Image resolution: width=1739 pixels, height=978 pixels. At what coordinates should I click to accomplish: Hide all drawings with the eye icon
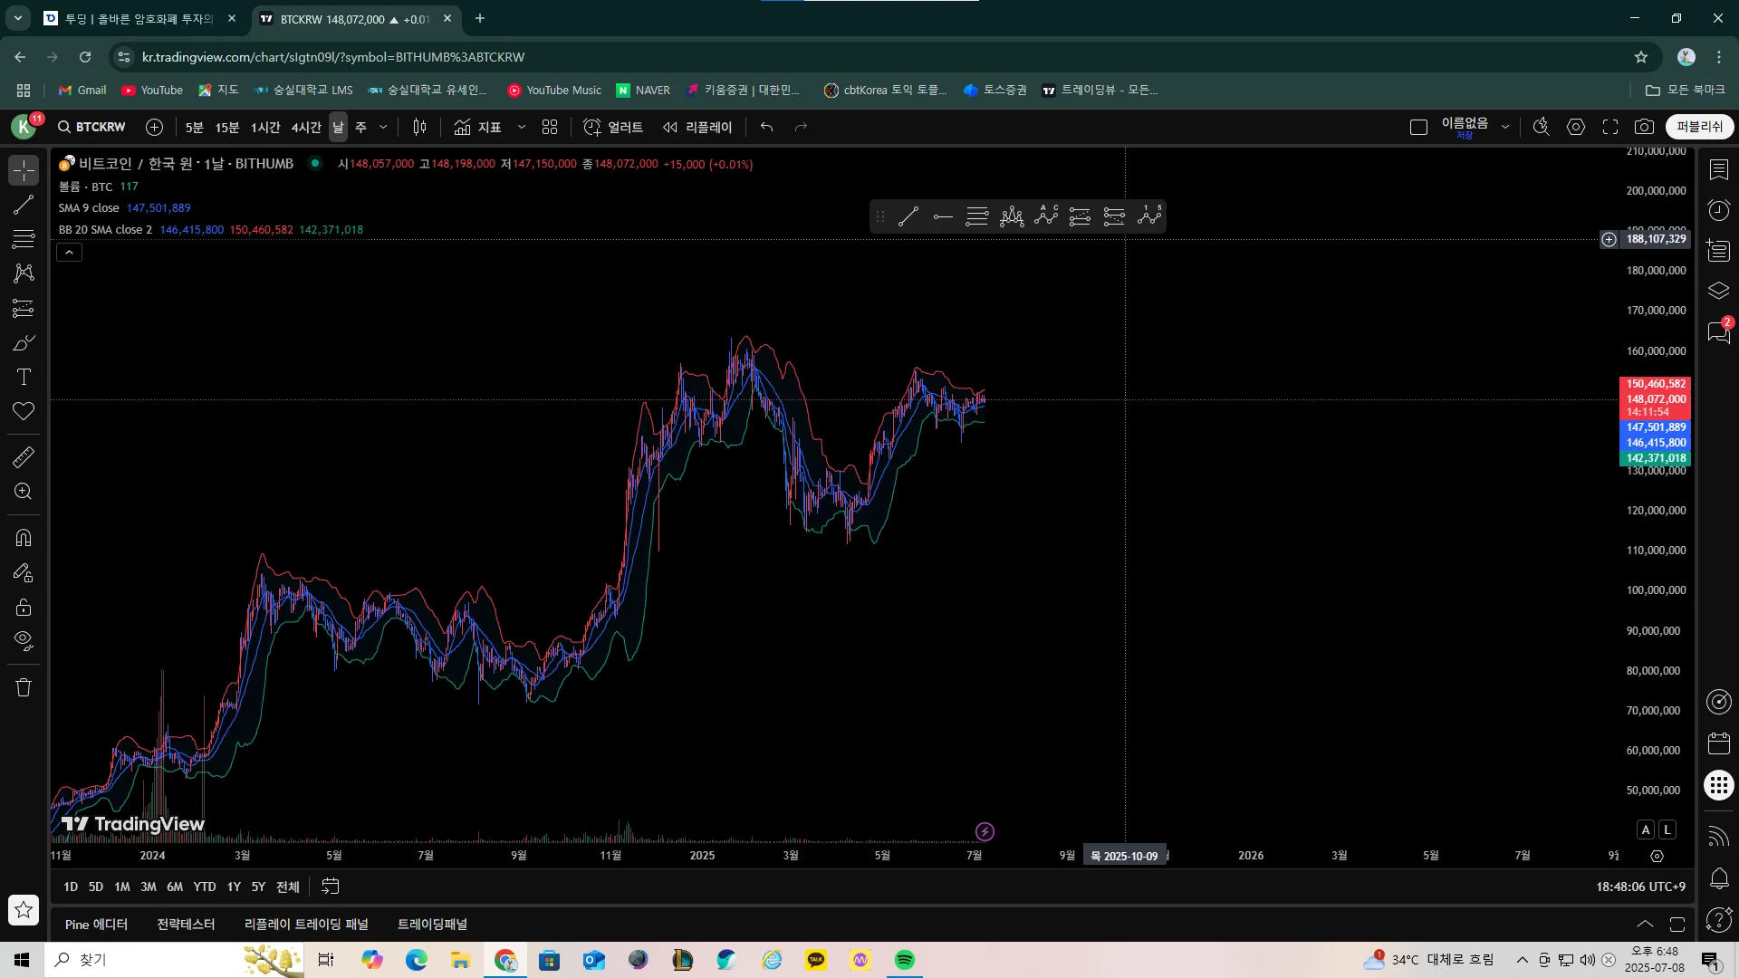point(24,641)
